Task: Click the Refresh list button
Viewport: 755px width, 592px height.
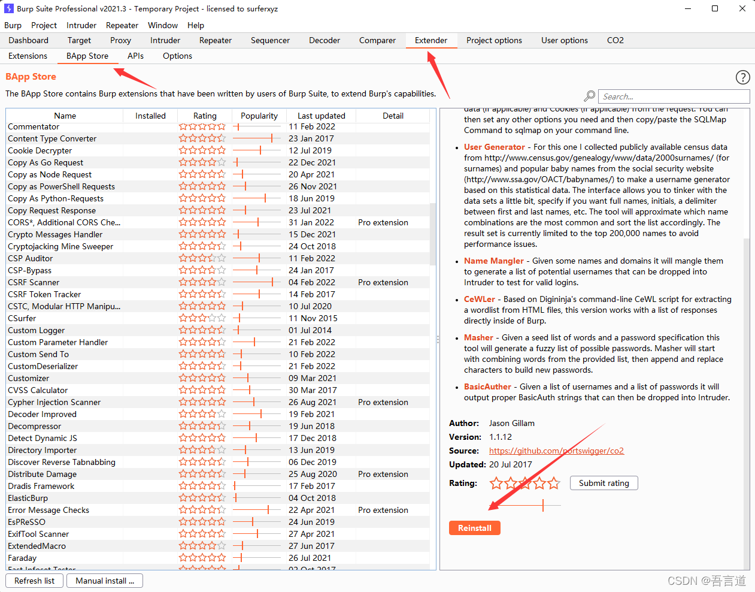Action: click(x=34, y=581)
